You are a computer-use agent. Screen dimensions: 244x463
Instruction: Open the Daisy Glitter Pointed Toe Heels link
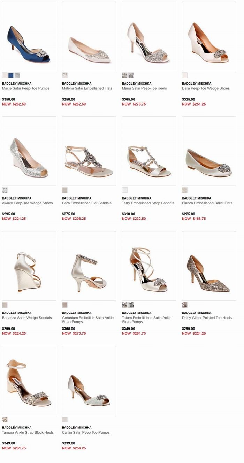[x=207, y=318]
